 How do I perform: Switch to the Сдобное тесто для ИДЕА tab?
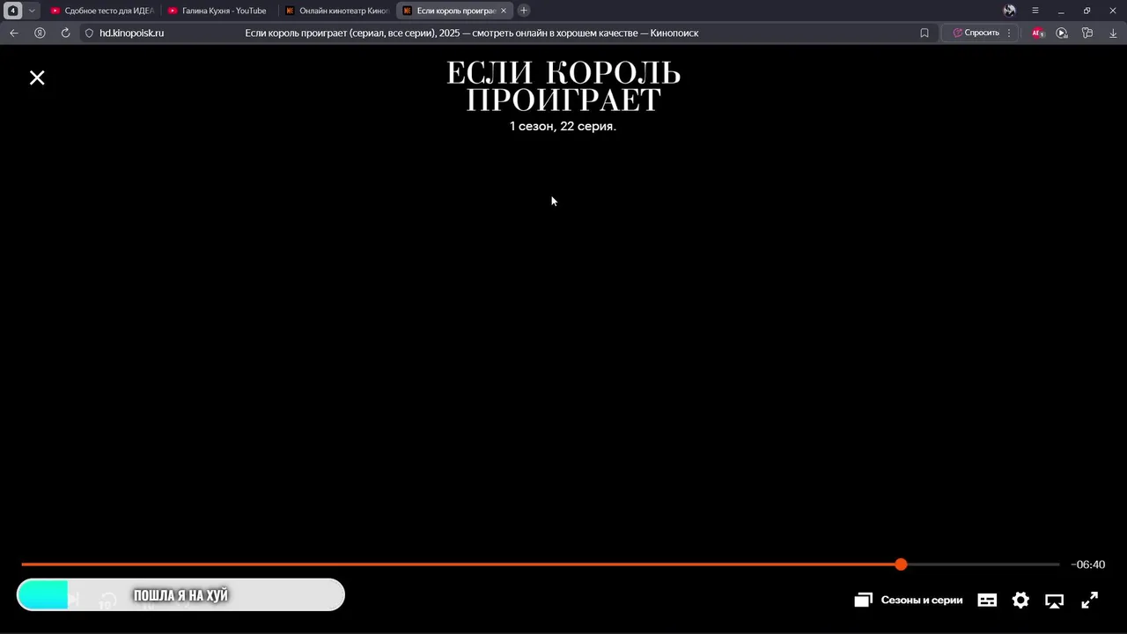pos(102,11)
